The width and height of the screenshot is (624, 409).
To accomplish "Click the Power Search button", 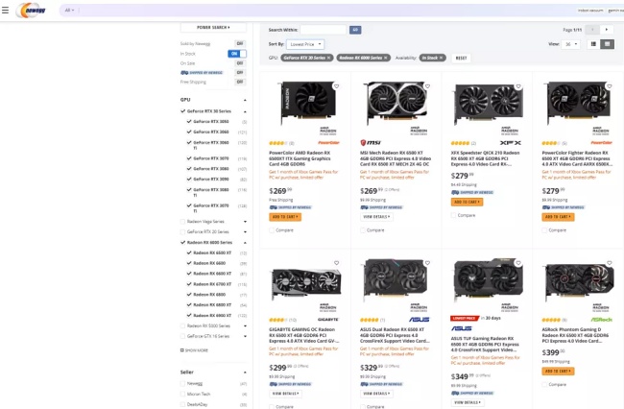I will click(x=213, y=28).
